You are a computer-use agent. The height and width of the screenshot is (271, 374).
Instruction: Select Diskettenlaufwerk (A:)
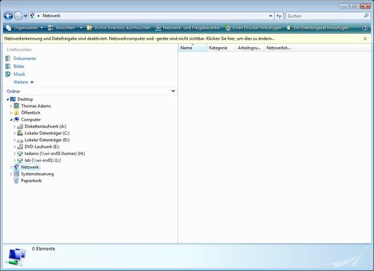[x=46, y=126]
